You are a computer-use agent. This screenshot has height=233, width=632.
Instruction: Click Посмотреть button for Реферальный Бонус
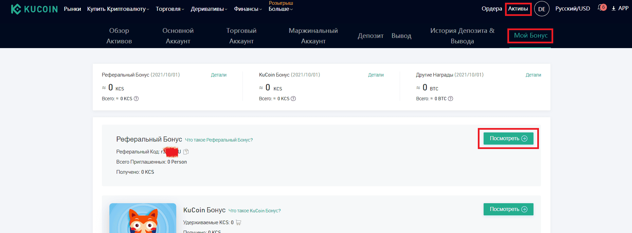[x=508, y=139]
